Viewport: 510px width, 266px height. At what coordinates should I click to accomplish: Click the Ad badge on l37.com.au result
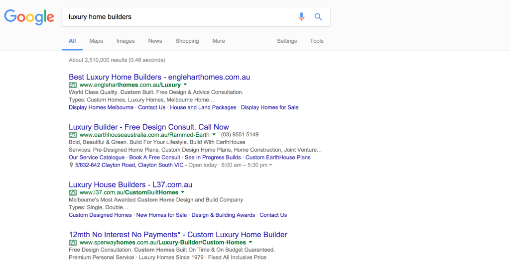pyautogui.click(x=73, y=192)
